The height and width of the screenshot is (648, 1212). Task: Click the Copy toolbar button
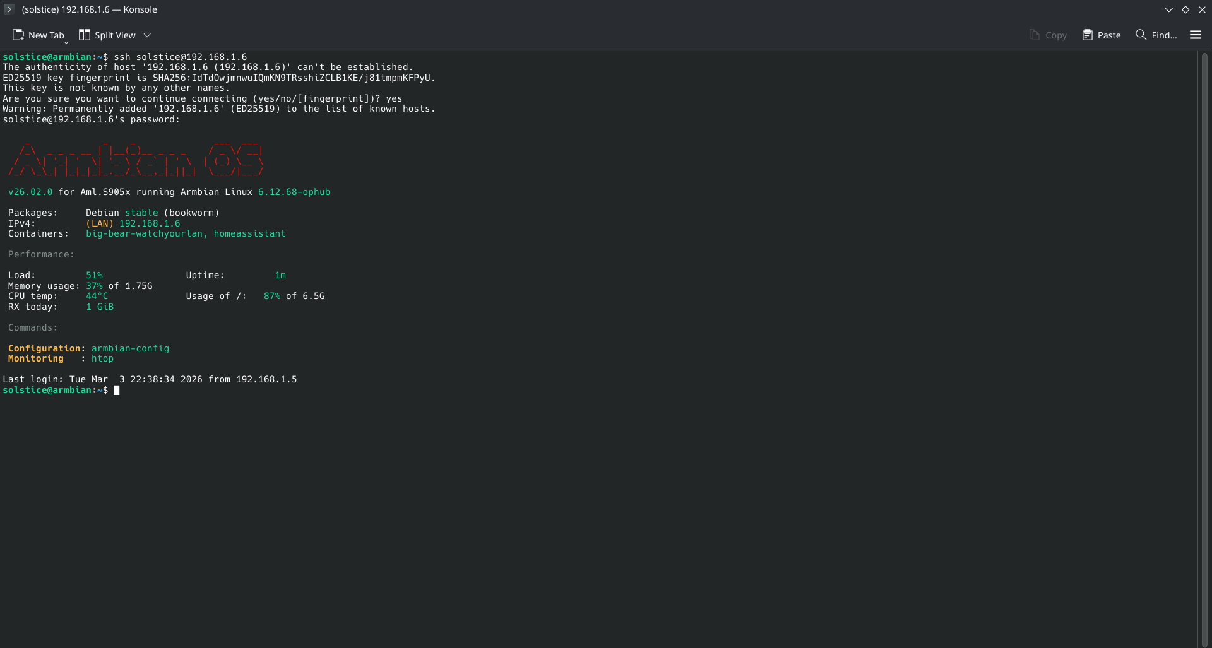1047,35
